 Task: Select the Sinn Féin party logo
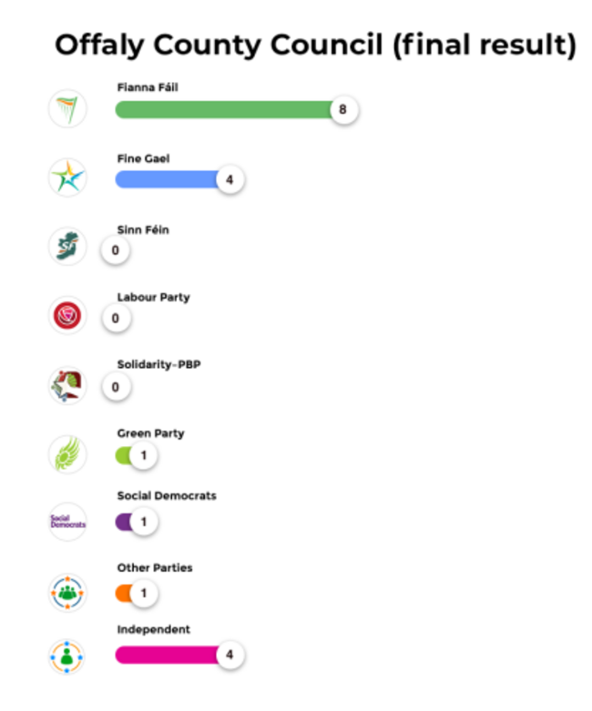[66, 247]
